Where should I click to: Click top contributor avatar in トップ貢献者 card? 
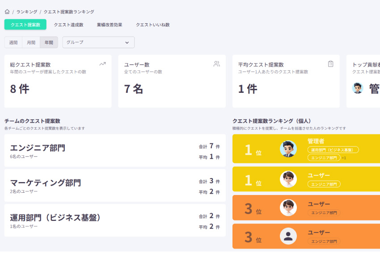358,88
